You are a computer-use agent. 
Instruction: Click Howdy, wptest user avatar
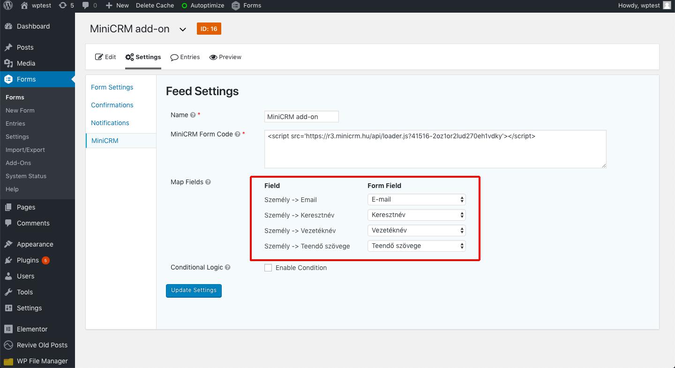(x=667, y=6)
